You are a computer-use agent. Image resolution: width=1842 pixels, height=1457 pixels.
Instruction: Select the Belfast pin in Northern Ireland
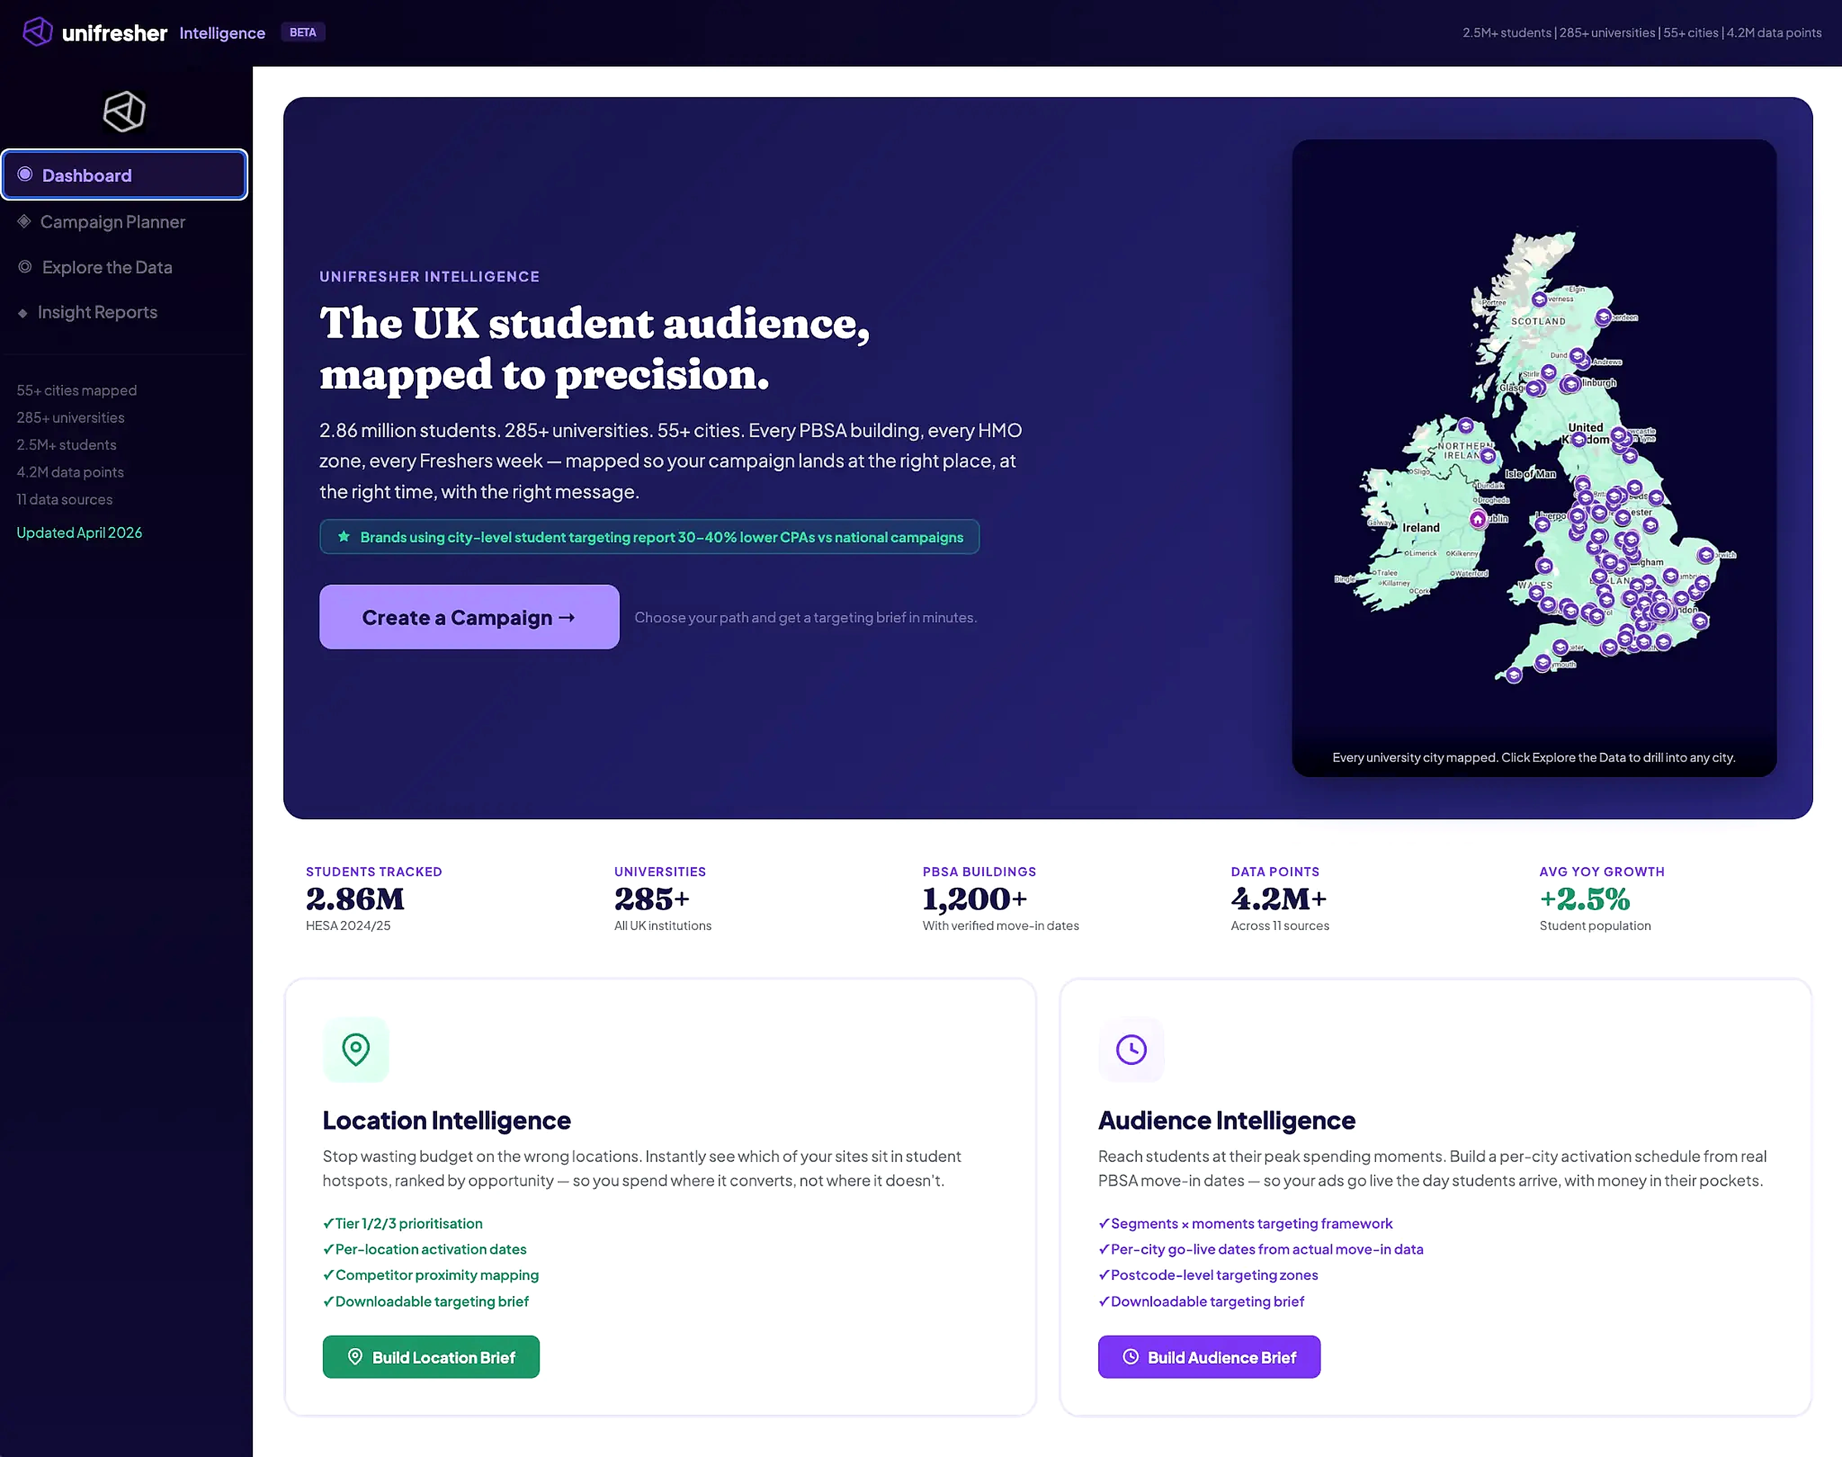click(x=1488, y=456)
